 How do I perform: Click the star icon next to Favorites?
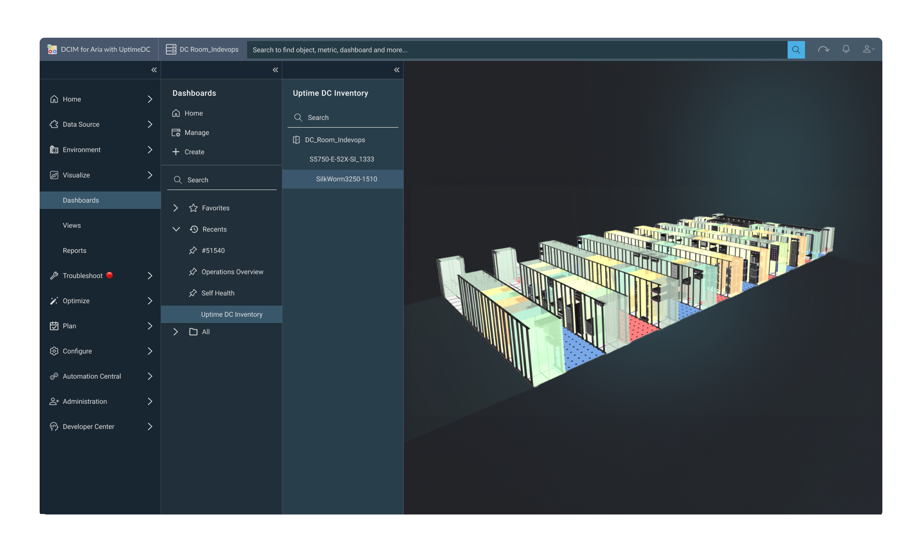[193, 208]
